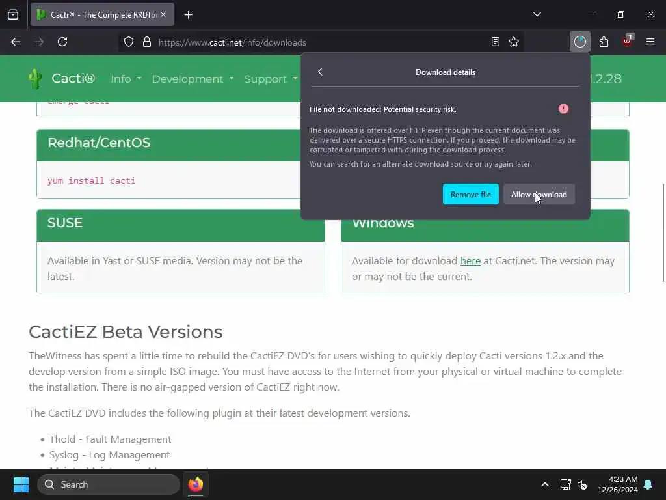The height and width of the screenshot is (500, 666).
Task: Open the Windows Start menu
Action: click(21, 484)
